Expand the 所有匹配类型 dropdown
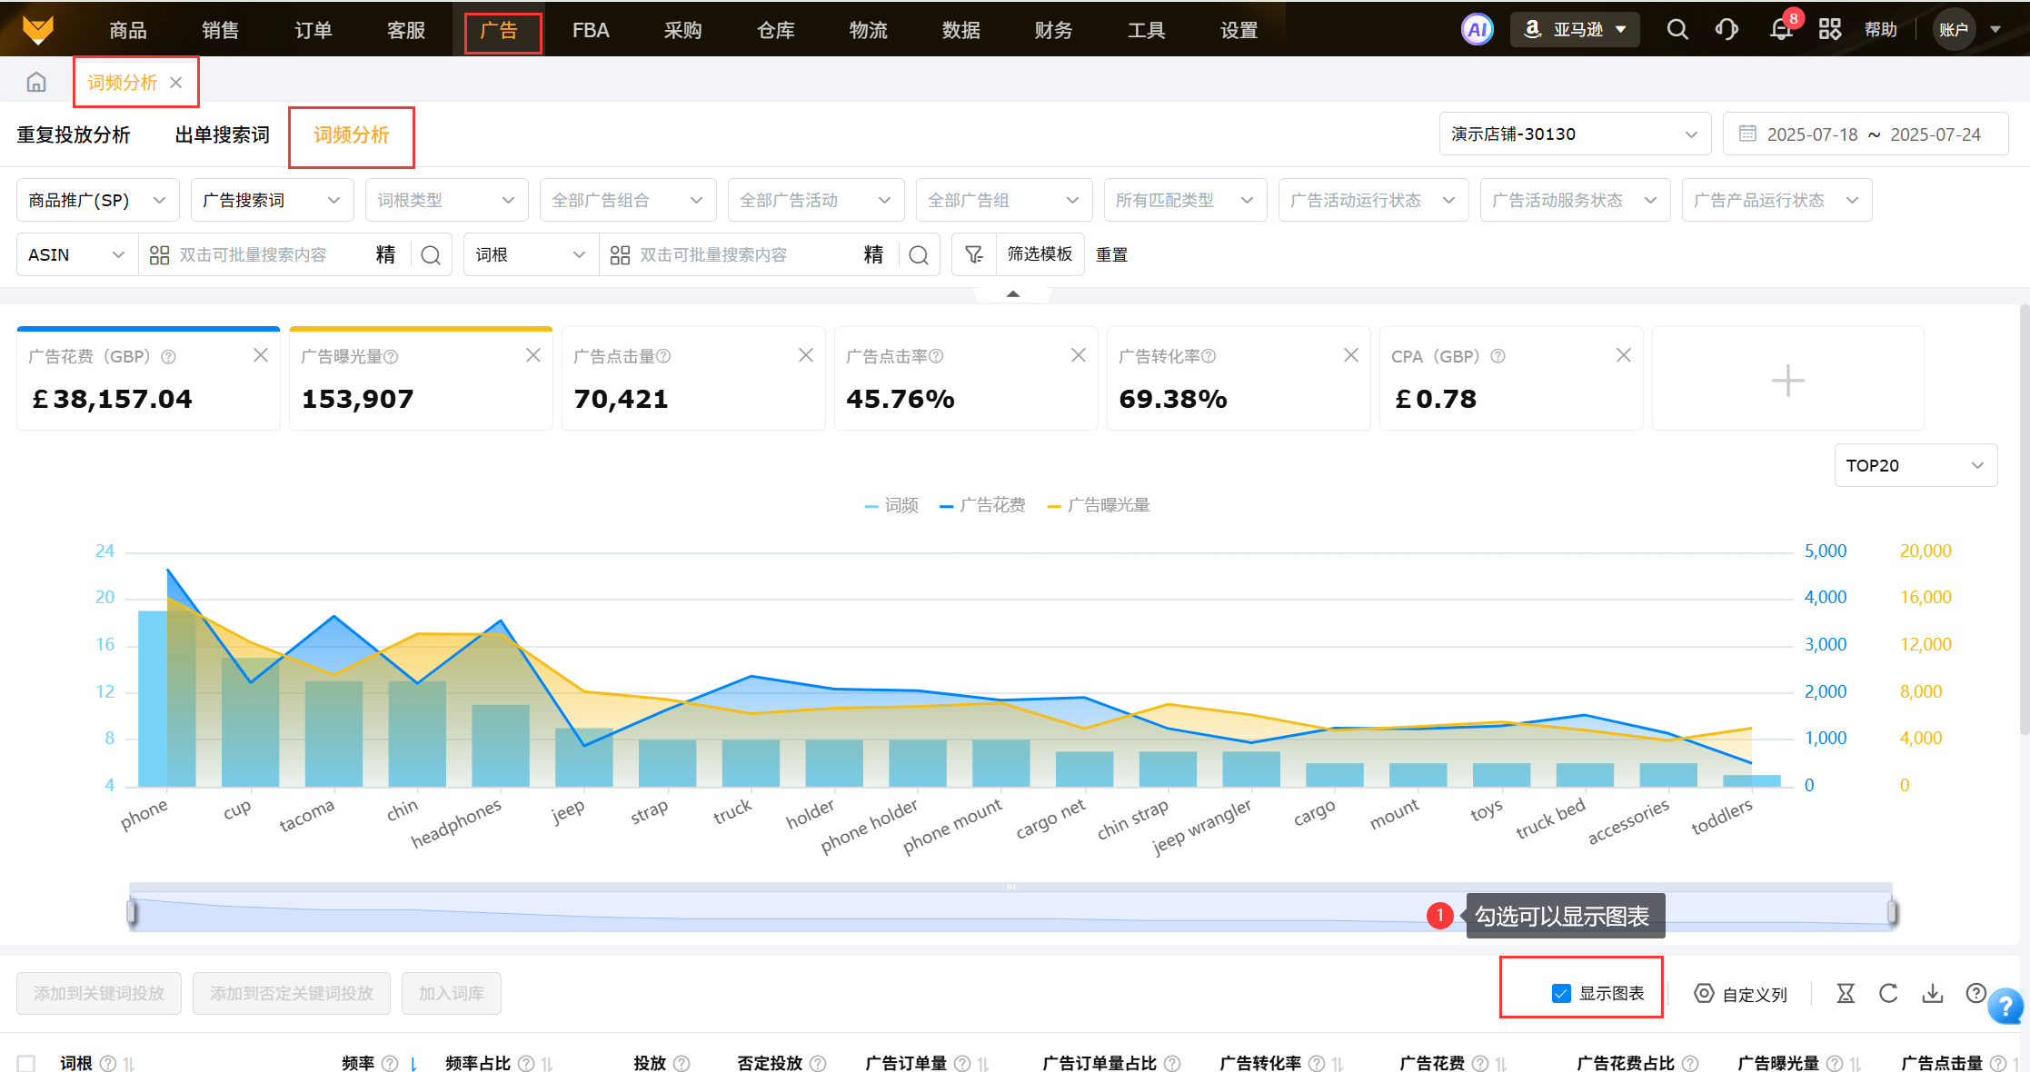2030x1072 pixels. (1184, 200)
